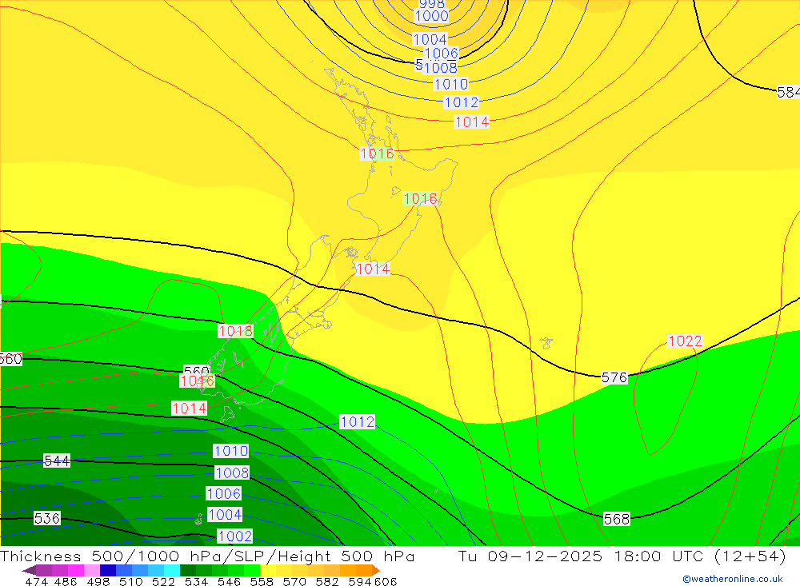Click the 1014 label off Wellington's coast

pyautogui.click(x=373, y=269)
